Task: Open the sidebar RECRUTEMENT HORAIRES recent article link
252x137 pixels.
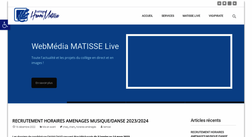Action: point(209,134)
